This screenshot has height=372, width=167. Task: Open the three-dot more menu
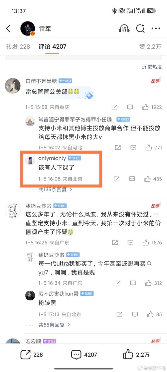pos(156,29)
